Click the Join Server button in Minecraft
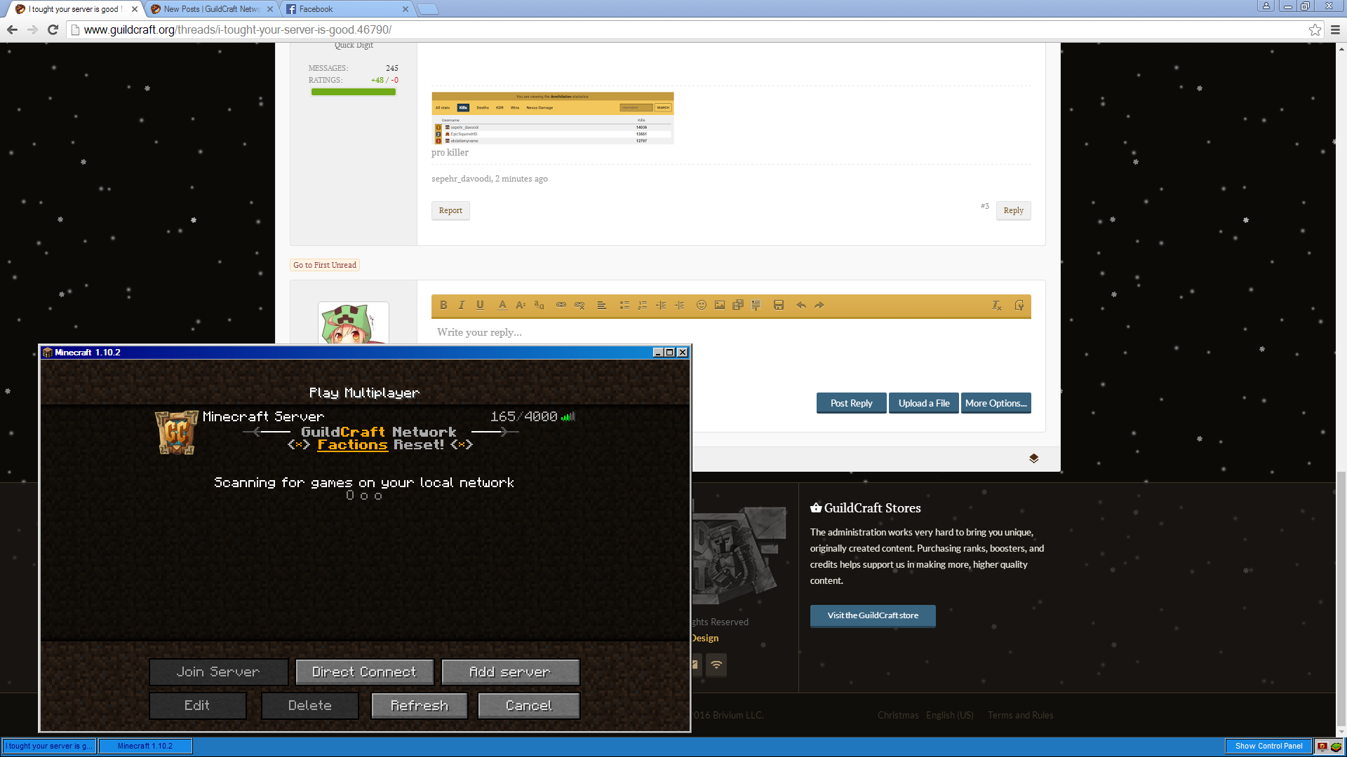The image size is (1347, 757). [x=218, y=672]
